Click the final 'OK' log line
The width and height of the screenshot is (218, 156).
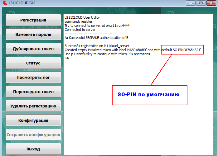point(67,58)
